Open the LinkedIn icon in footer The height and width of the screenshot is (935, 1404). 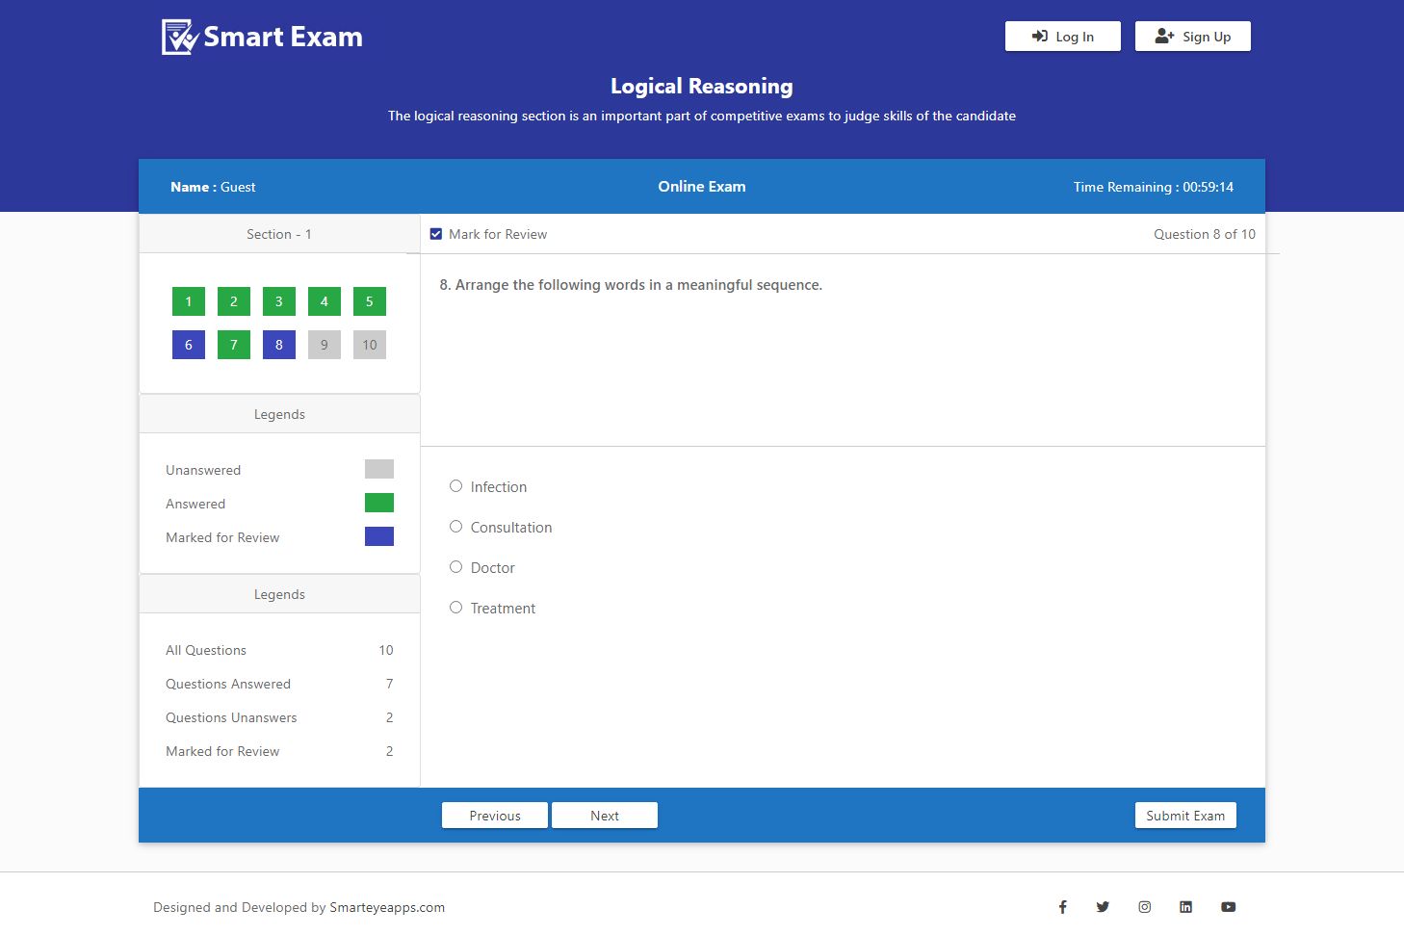click(x=1185, y=907)
